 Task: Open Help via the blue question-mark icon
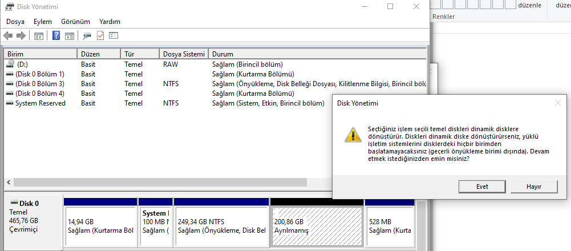point(56,36)
